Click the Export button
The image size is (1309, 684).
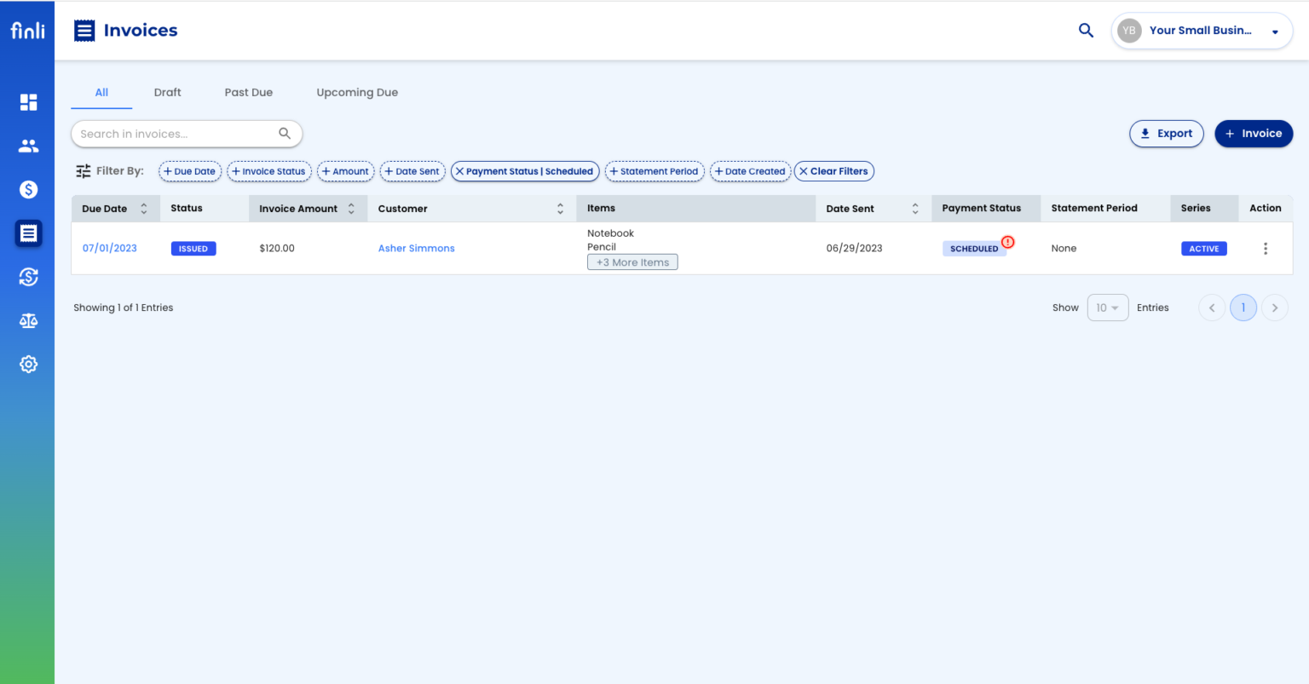[1167, 134]
